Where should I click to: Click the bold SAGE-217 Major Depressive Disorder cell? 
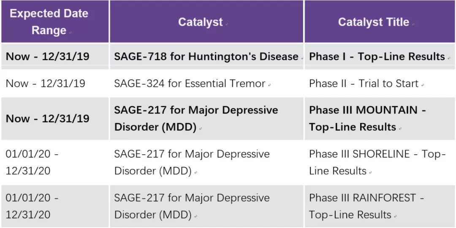click(x=196, y=118)
